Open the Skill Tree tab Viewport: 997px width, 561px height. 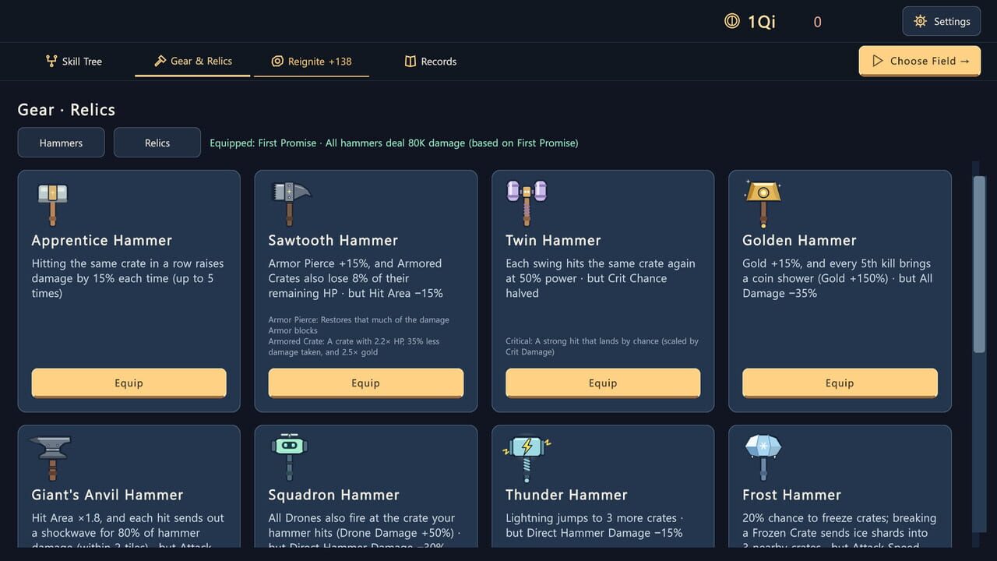tap(74, 61)
